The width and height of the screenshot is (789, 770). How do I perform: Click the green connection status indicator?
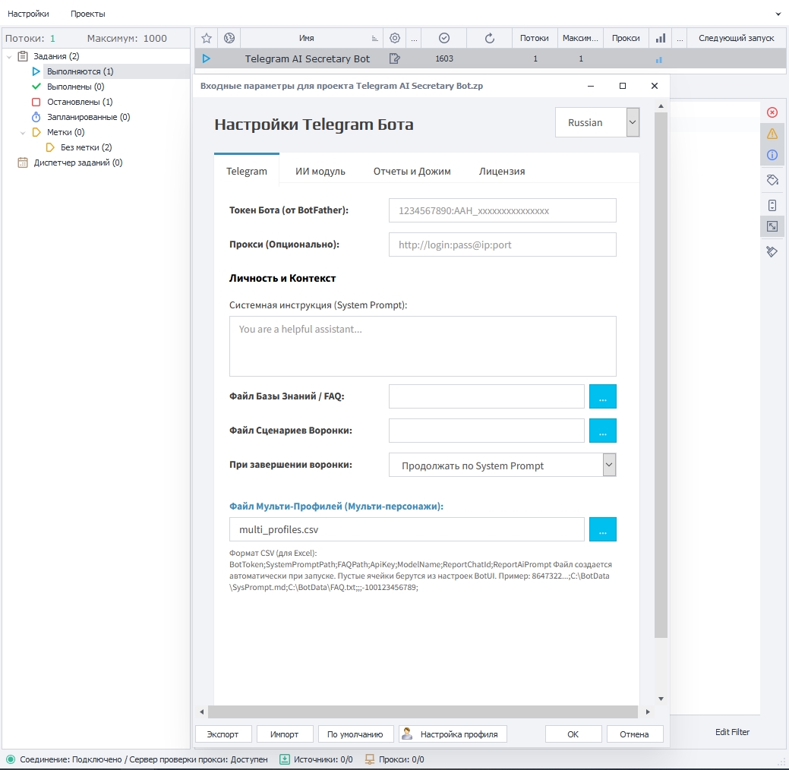11,759
